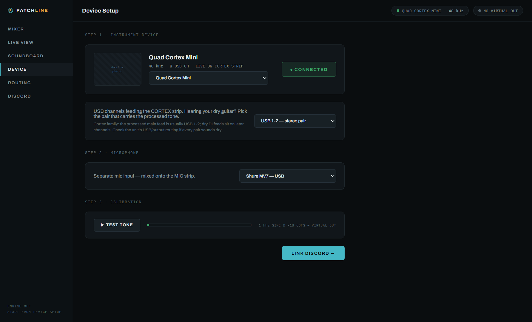Screen dimensions: 532x322
Task: Click the '1 kHz SINE @ -18 dBFS' label
Action: coord(297,225)
